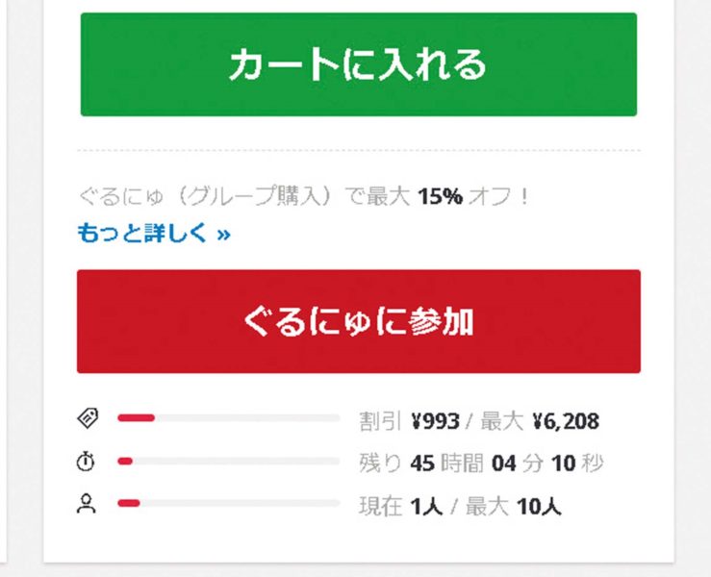This screenshot has height=577, width=711.
Task: Click the price tag discount icon
Action: (88, 418)
